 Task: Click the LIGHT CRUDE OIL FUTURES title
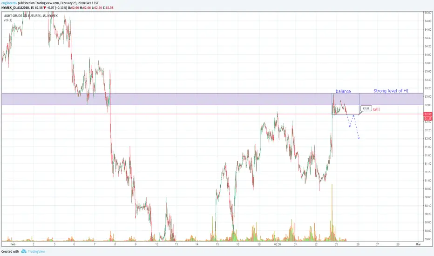pos(30,16)
